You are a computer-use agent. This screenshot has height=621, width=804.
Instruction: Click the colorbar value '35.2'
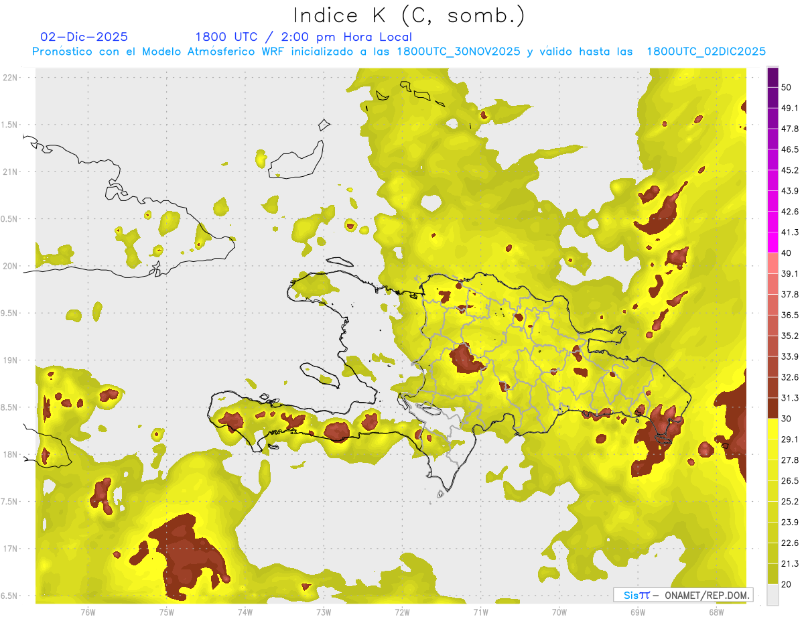789,336
